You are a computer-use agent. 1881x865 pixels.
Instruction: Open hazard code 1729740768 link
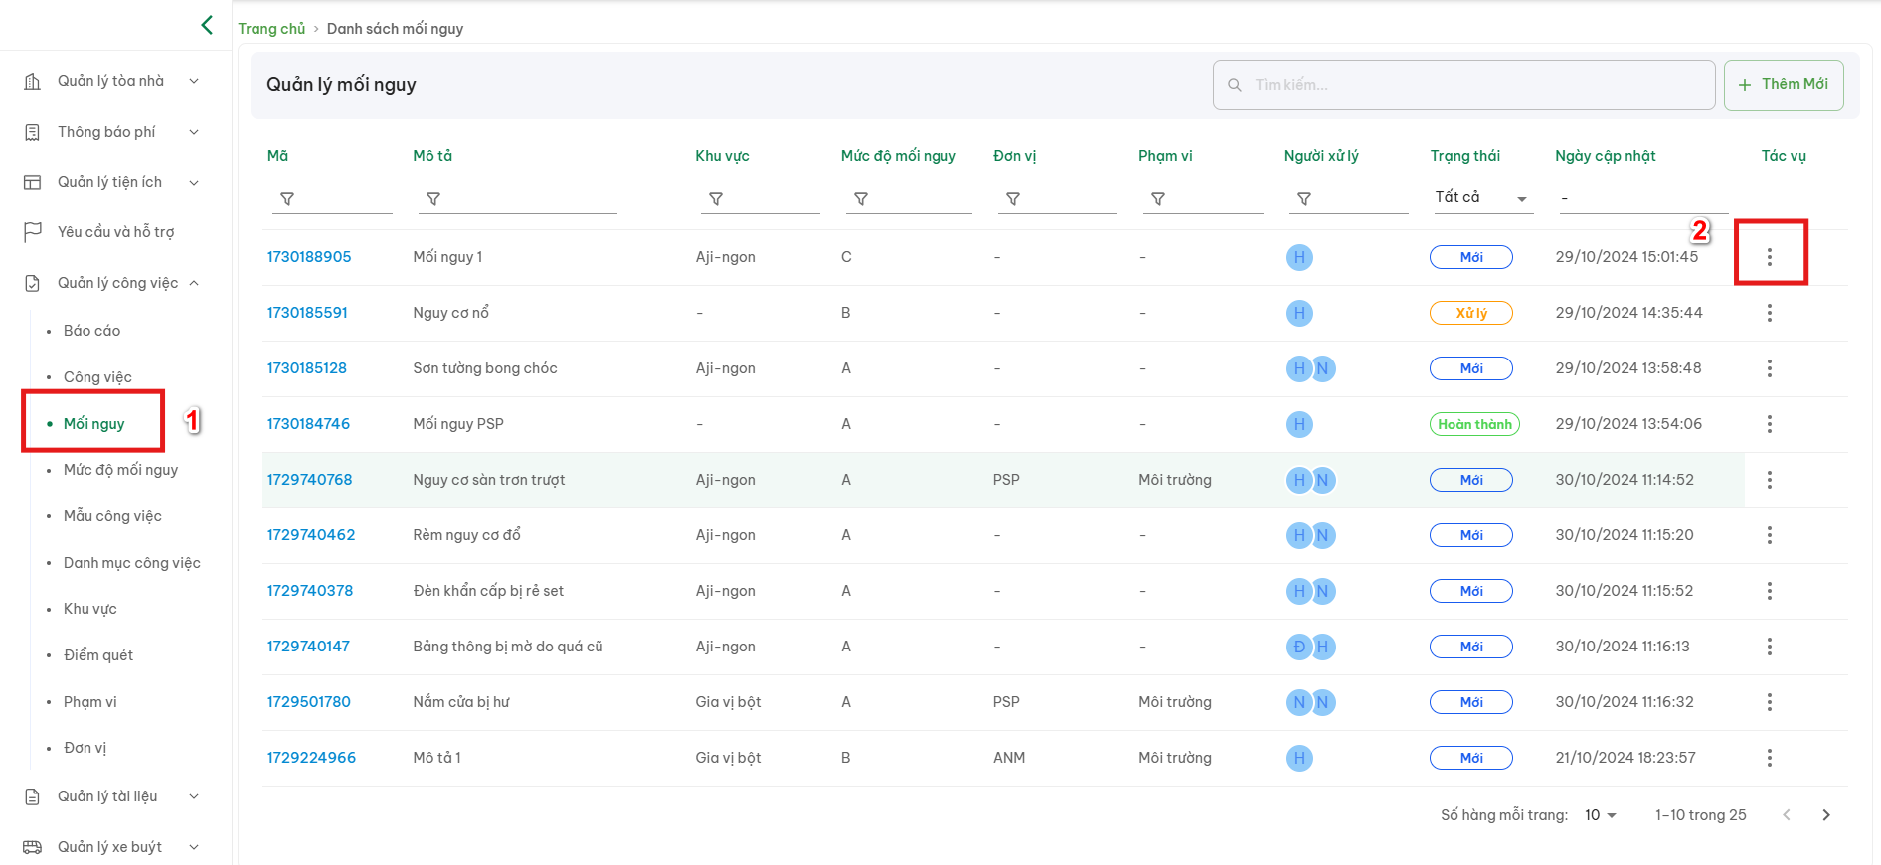click(x=309, y=480)
